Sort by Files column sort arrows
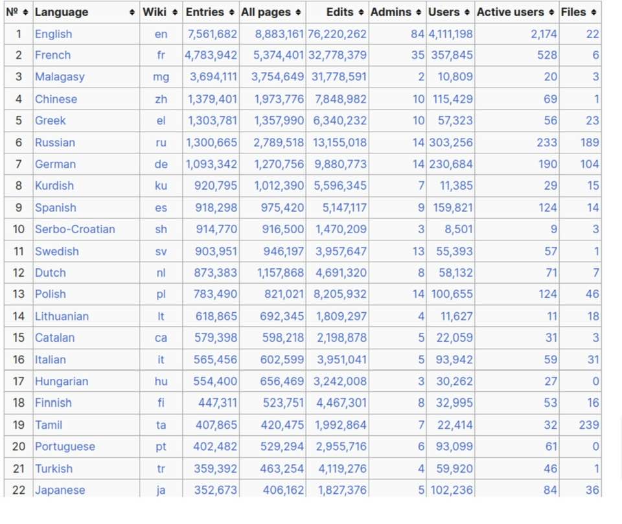Image resolution: width=622 pixels, height=524 pixels. [x=594, y=12]
